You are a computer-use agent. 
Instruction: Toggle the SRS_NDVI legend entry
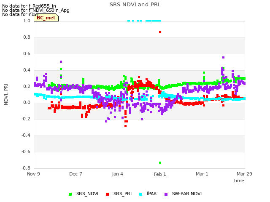(x=84, y=194)
